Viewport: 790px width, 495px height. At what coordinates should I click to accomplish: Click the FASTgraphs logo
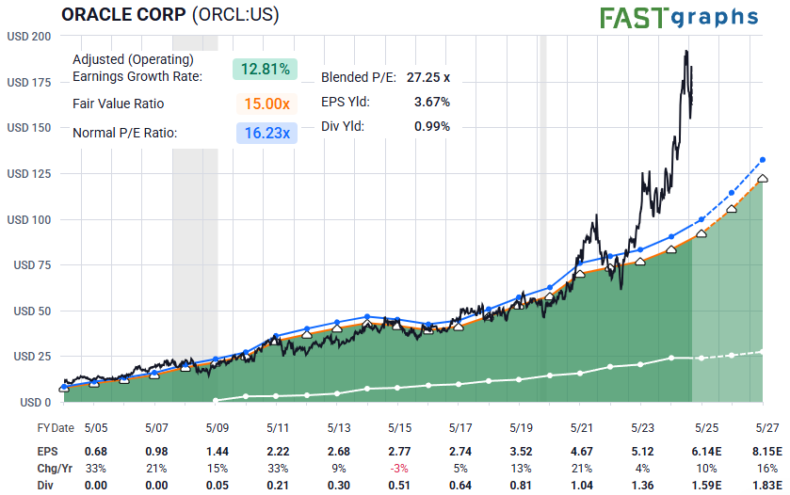click(679, 18)
